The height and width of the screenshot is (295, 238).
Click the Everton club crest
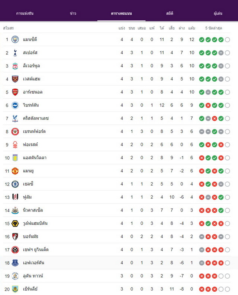coord(15,263)
